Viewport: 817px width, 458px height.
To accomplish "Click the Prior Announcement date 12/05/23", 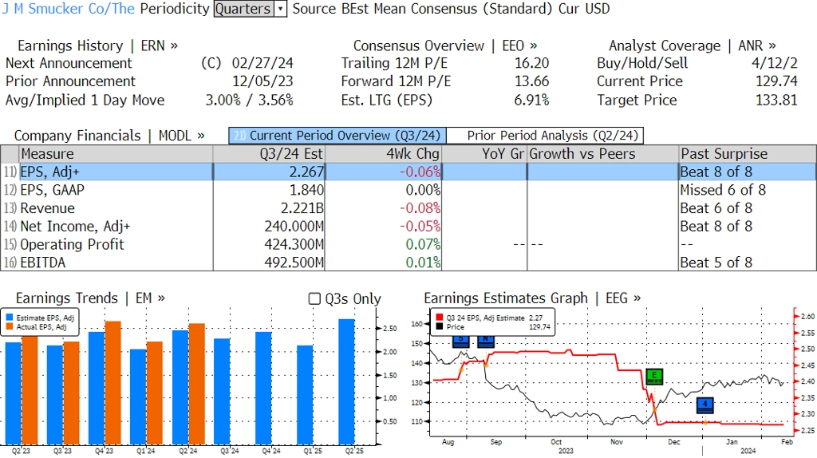I will [x=262, y=82].
